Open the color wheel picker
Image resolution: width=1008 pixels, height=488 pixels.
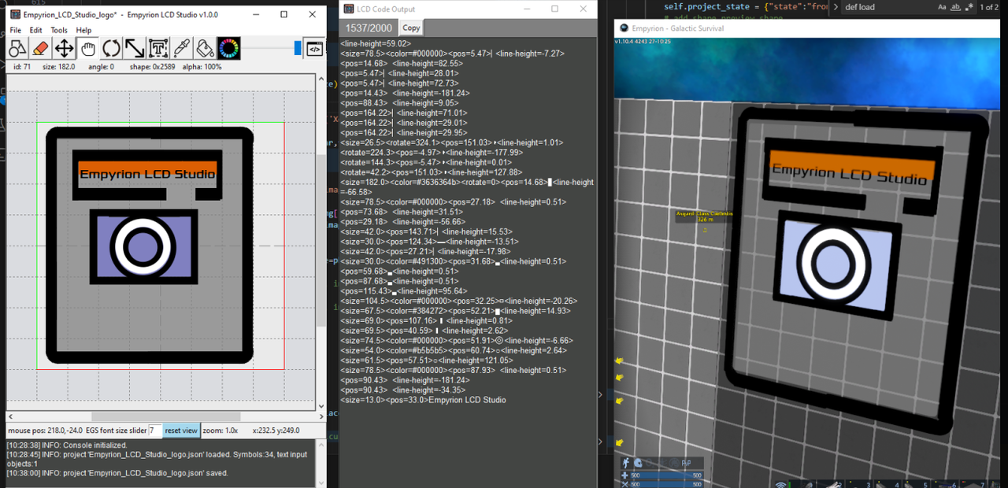tap(229, 49)
